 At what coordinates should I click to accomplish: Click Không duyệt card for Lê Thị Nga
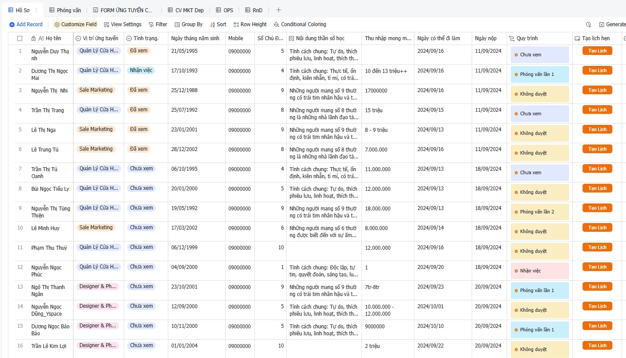click(540, 133)
